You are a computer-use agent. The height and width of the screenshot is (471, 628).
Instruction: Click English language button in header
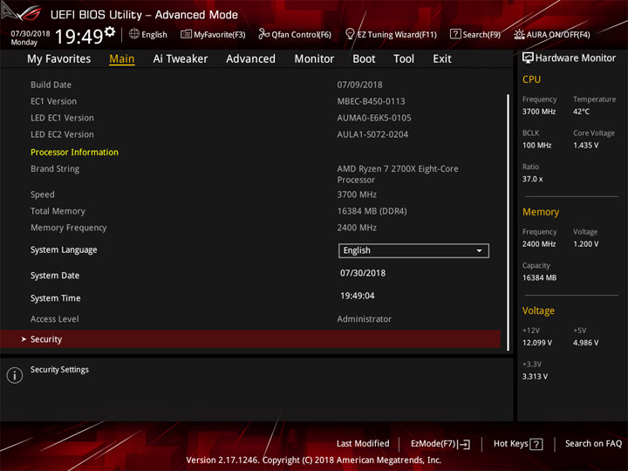(148, 34)
